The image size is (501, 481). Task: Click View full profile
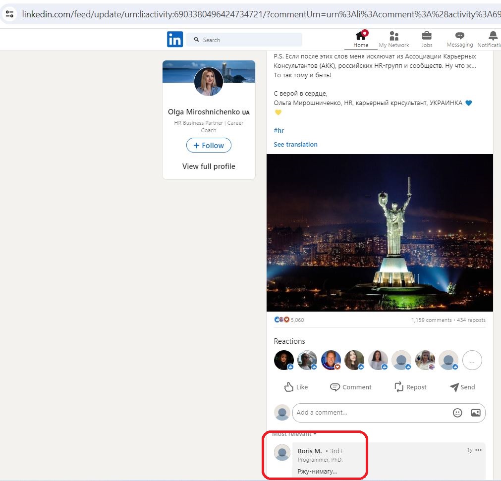209,166
